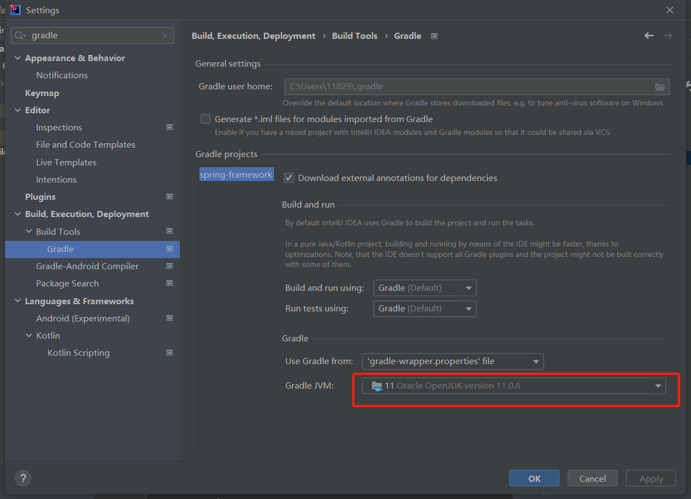
Task: Select Keymap in settings tree
Action: click(x=42, y=93)
